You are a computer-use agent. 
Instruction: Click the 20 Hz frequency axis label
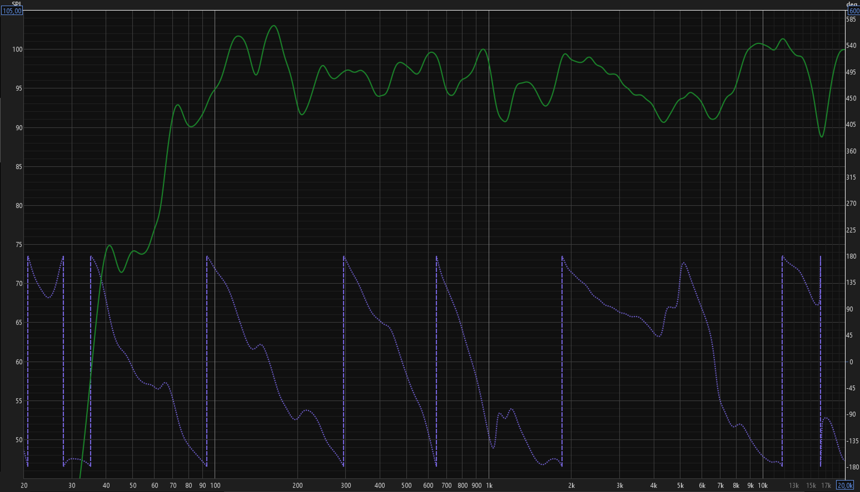24,486
